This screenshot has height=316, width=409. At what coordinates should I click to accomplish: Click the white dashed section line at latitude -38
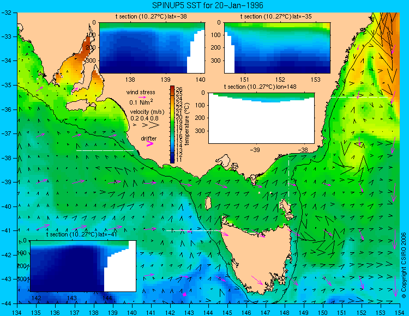pos(105,150)
